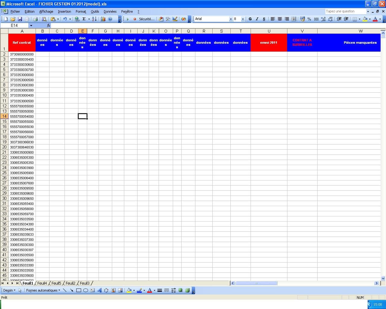Screen dimensions: 386x309
Task: Record macro with red dot icon
Action: (x=135, y=19)
